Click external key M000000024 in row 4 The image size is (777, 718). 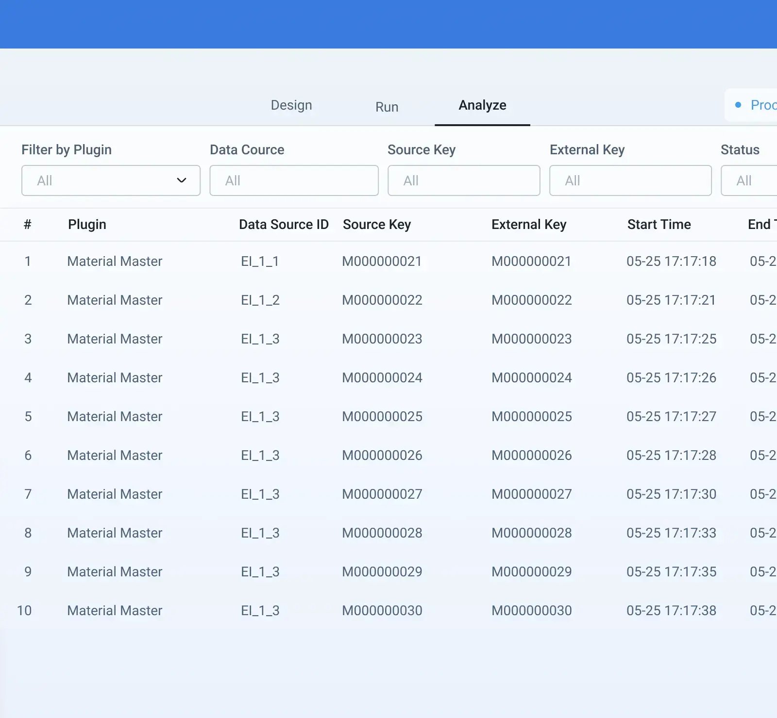532,377
